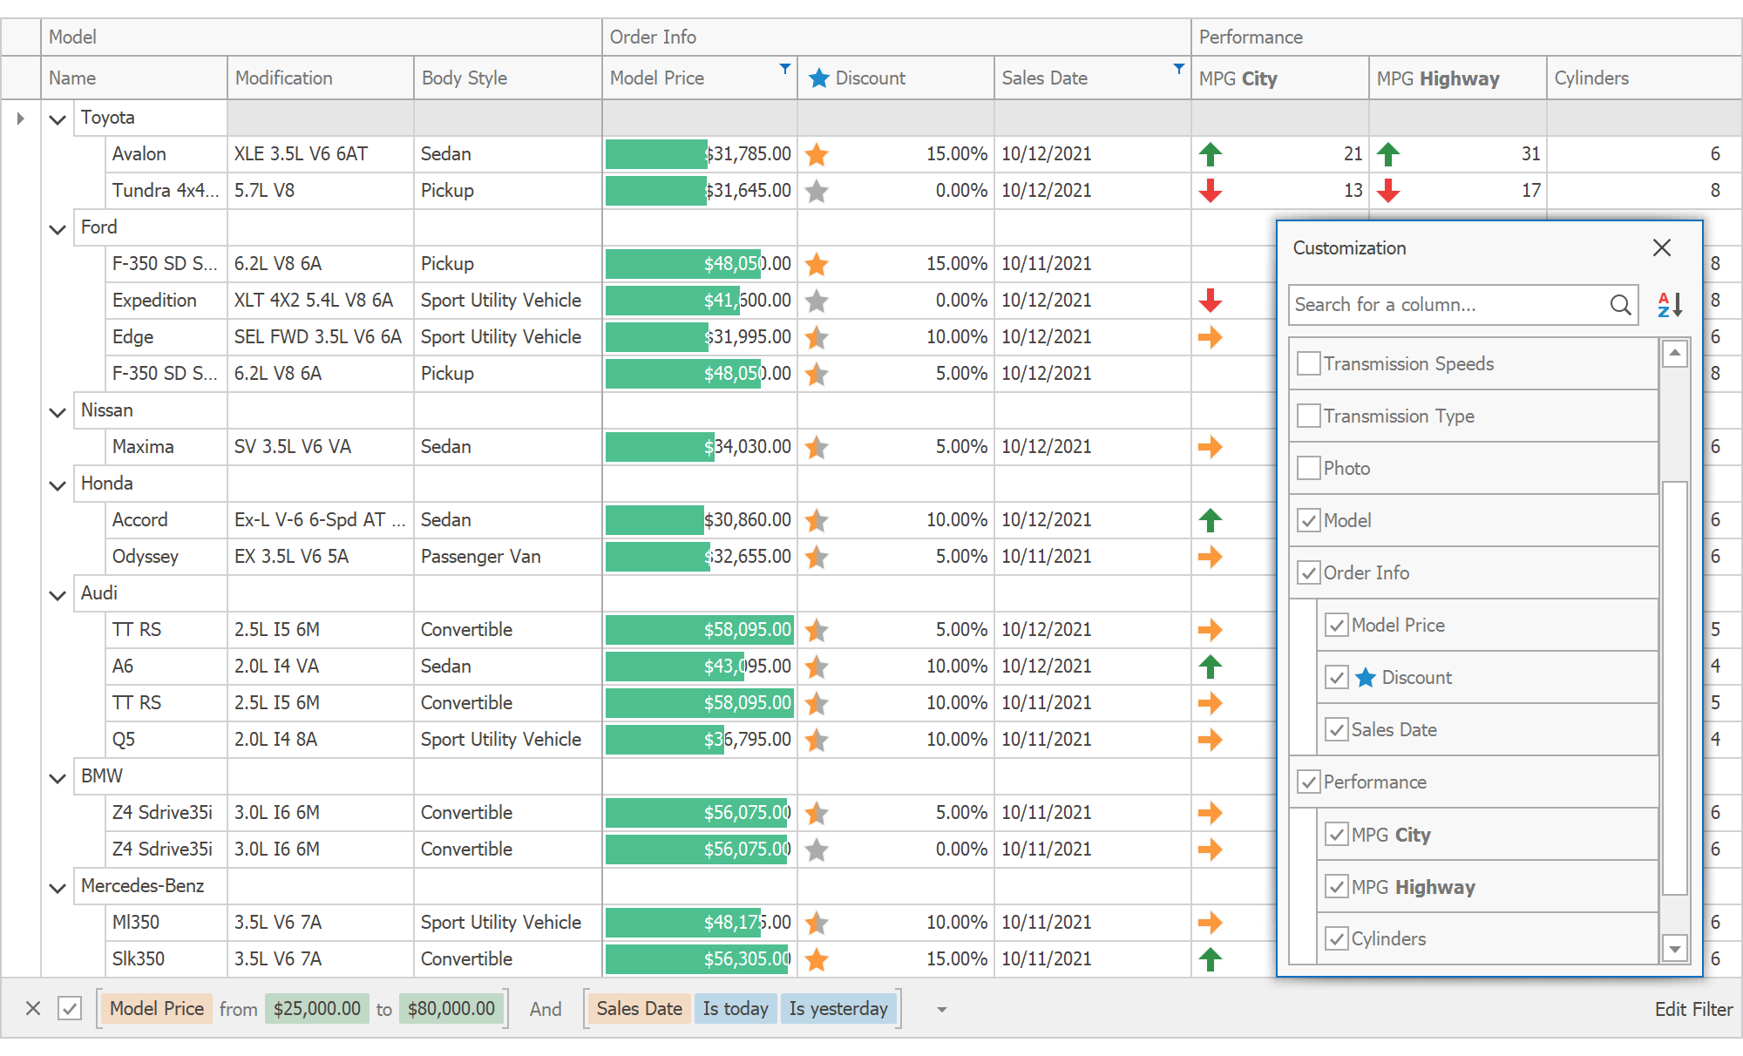This screenshot has height=1056, width=1743.
Task: Open the filter icon on Sales Date header
Action: 1179,68
